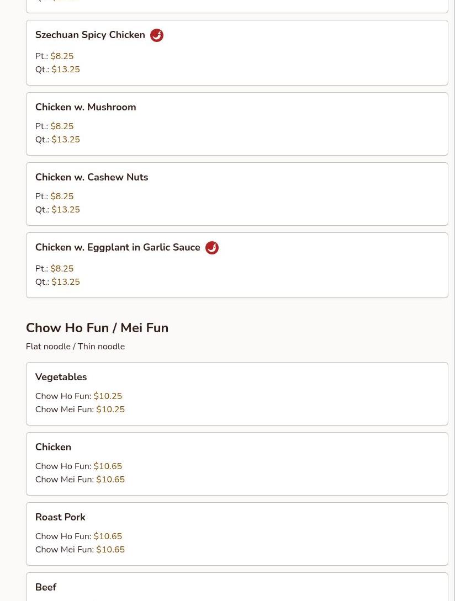
Task: Choose Chicken Chow Mei Fun price $10.65
Action: point(110,480)
